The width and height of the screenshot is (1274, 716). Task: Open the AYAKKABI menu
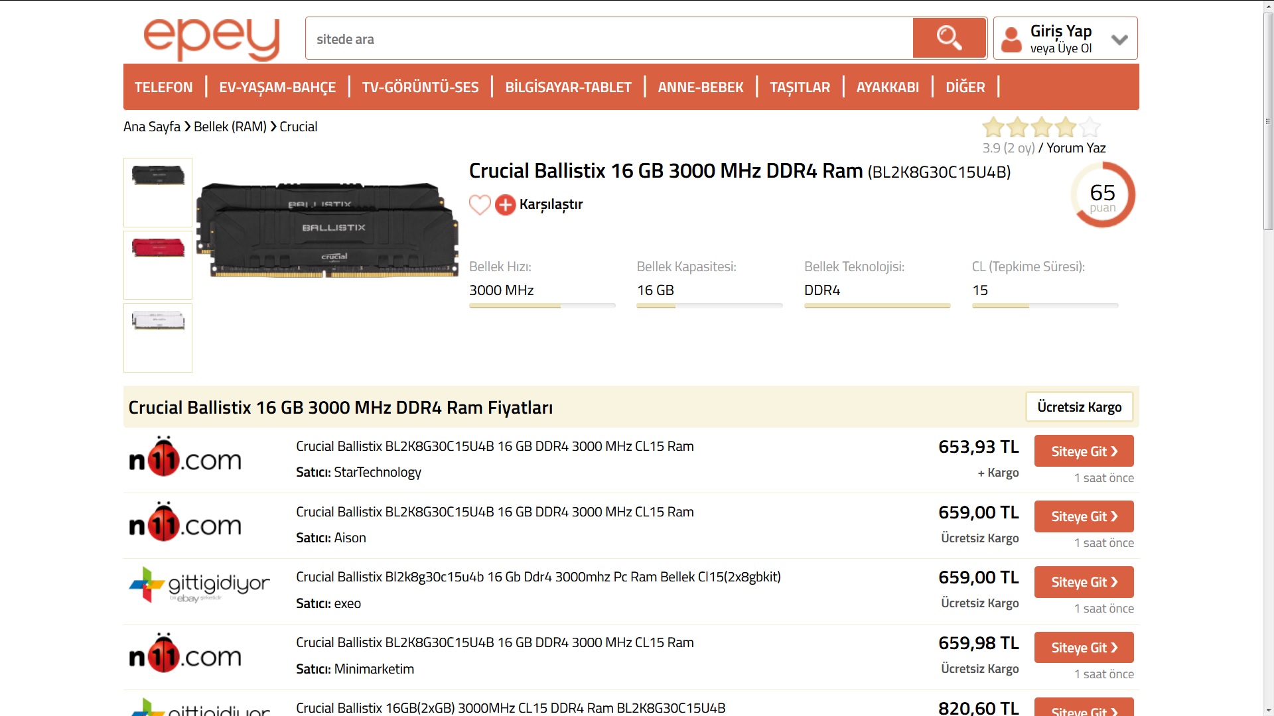click(x=887, y=87)
